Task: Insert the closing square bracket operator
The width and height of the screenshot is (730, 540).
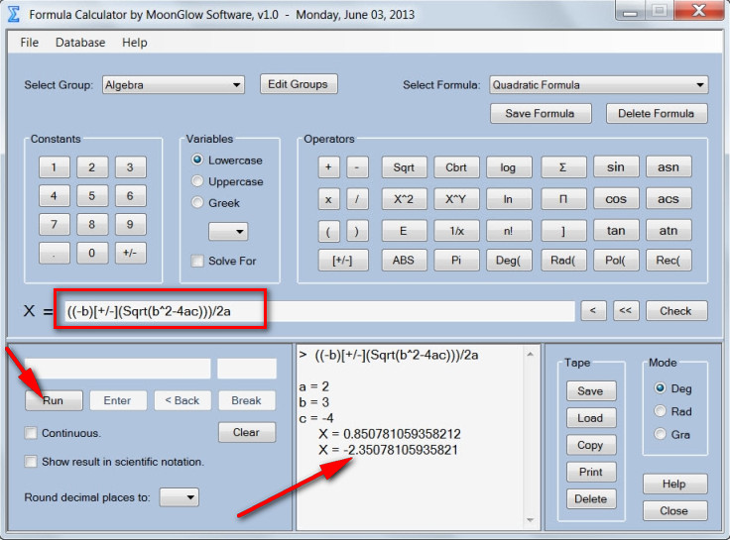Action: click(562, 231)
